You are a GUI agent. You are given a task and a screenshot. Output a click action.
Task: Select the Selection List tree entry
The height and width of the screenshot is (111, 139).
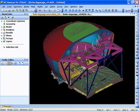click(x=12, y=47)
